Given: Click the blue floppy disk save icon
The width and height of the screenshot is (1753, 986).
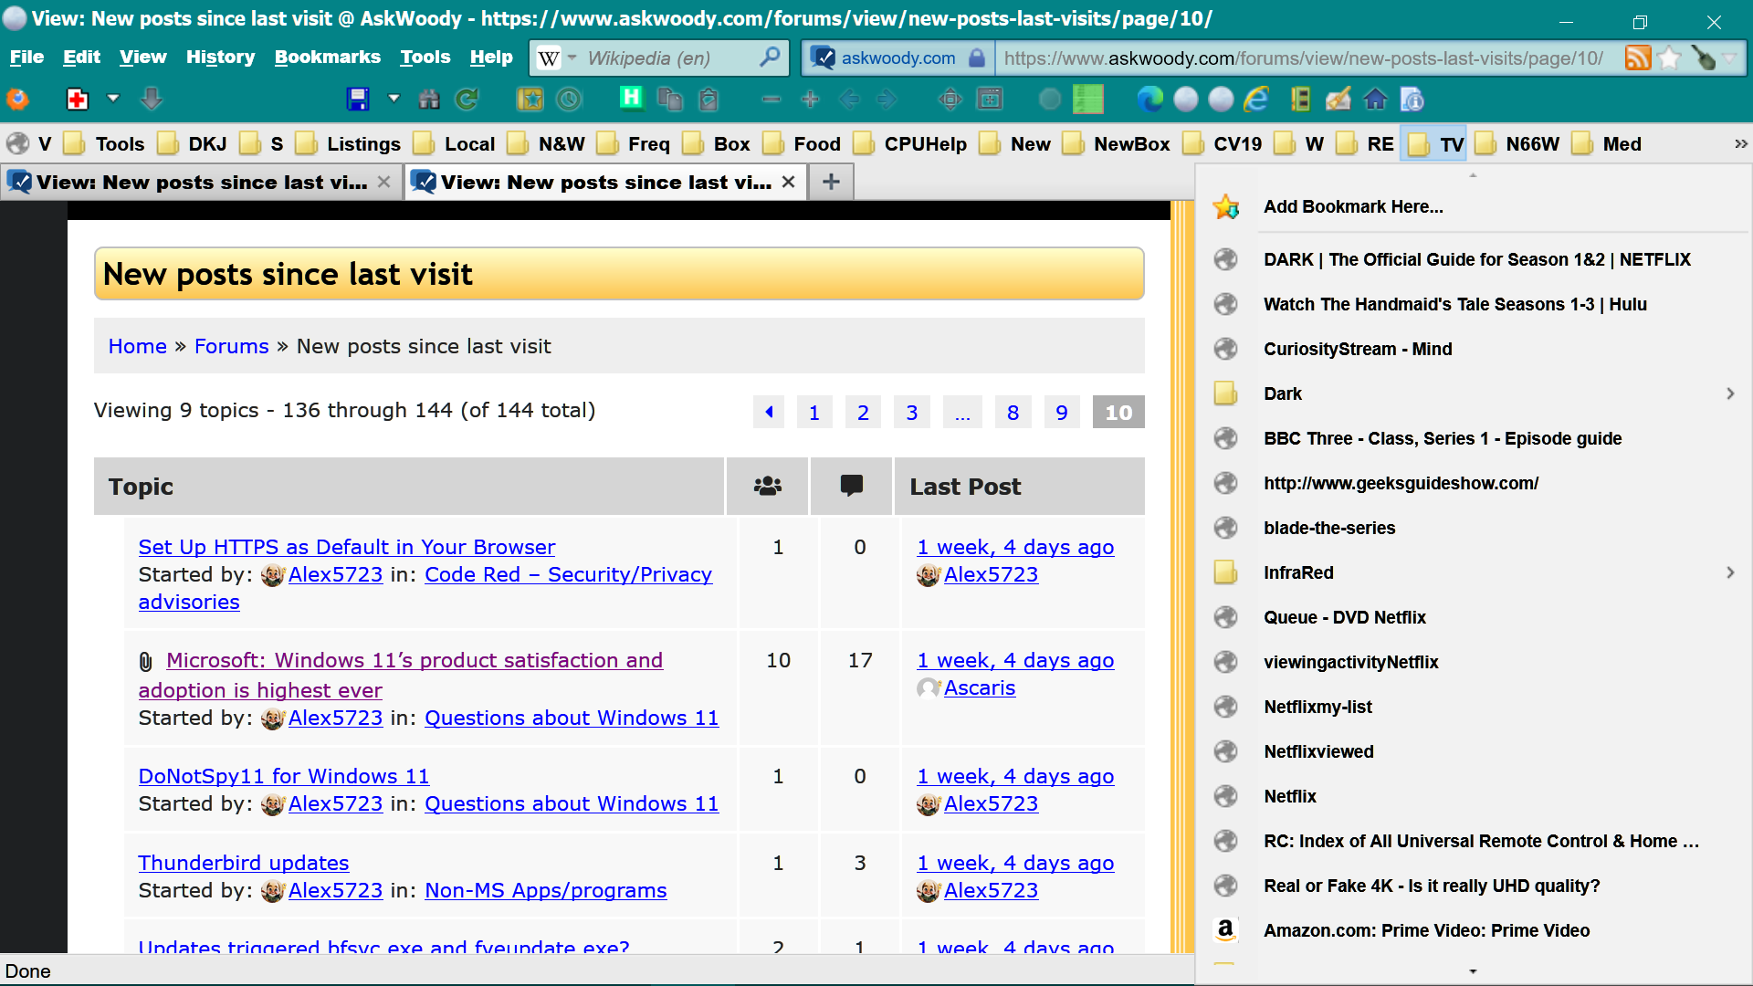Looking at the screenshot, I should pyautogui.click(x=358, y=99).
